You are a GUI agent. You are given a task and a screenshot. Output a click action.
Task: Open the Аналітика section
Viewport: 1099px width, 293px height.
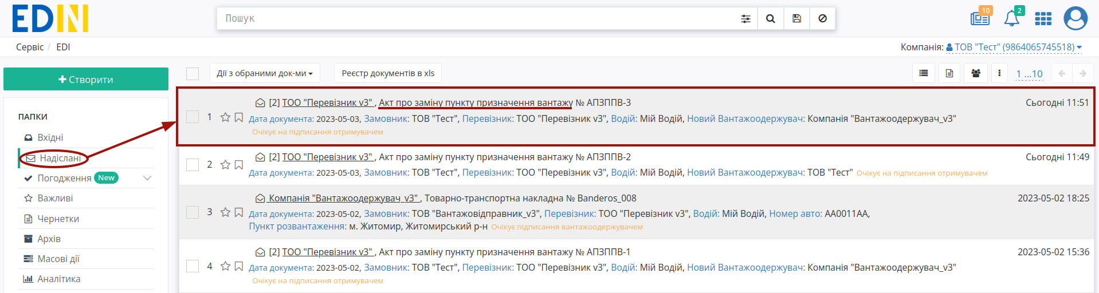point(58,279)
